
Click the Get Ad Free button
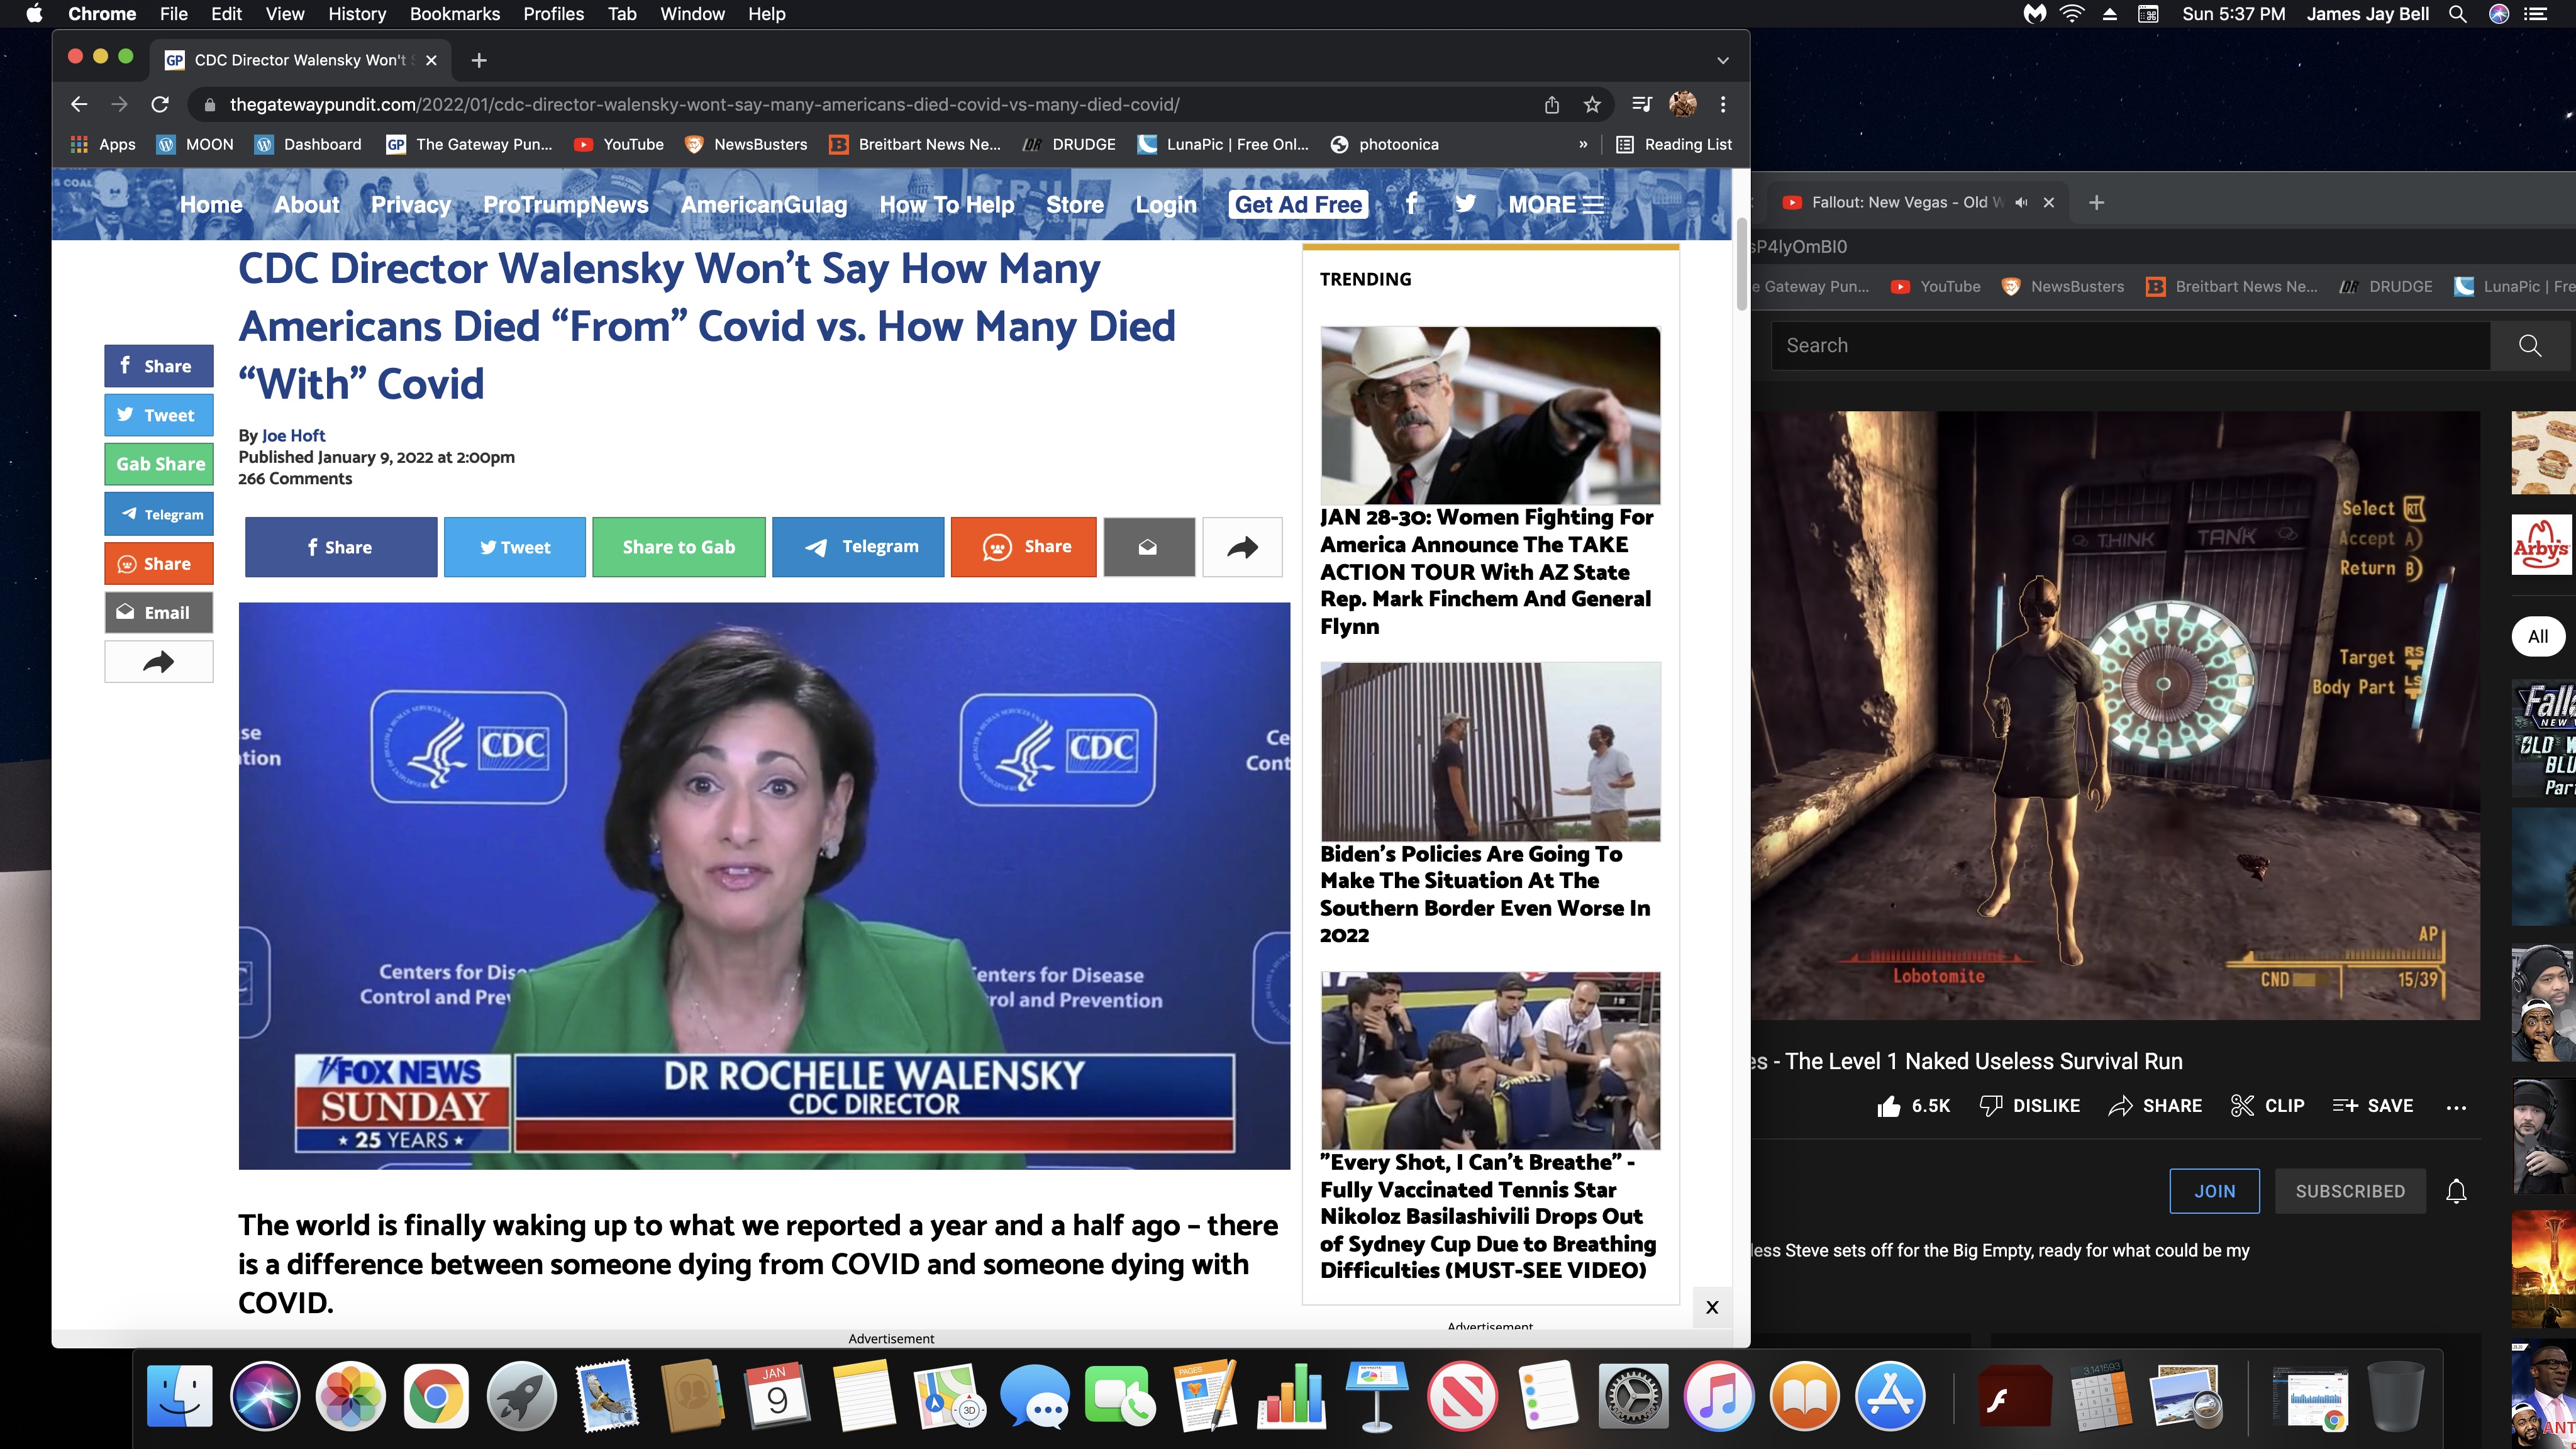coord(1298,204)
